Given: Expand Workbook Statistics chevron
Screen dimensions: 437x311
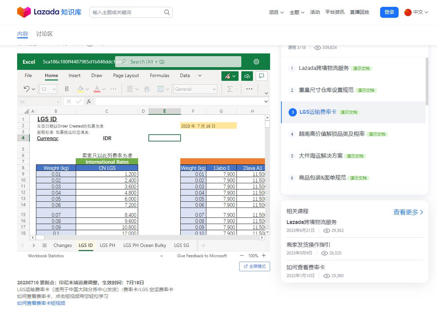Looking at the screenshot, I should (x=161, y=256).
